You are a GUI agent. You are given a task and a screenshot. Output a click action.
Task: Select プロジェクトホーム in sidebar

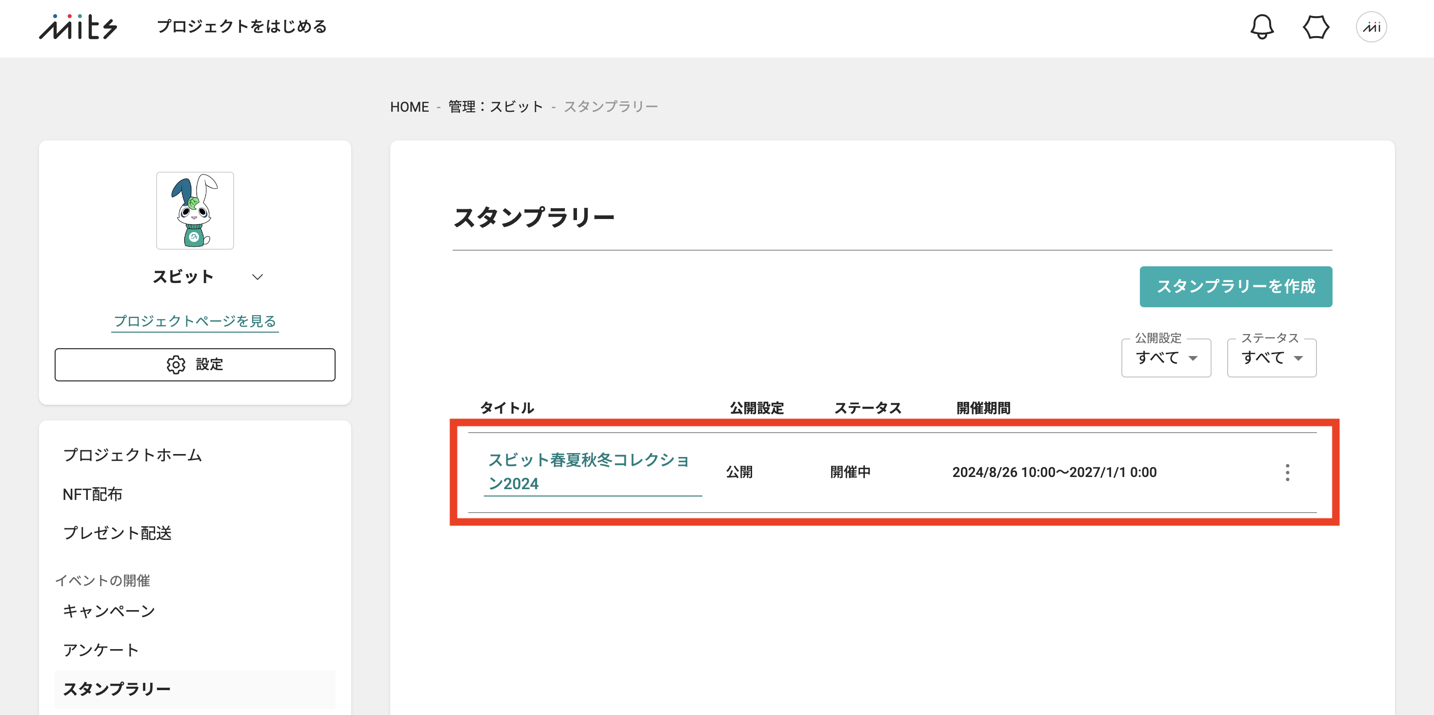133,455
